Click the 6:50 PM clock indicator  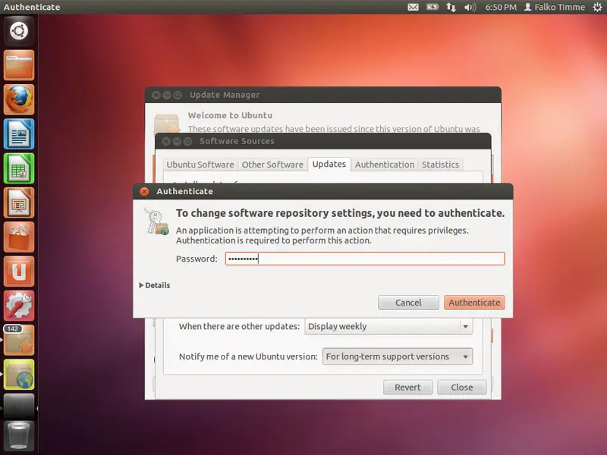501,7
